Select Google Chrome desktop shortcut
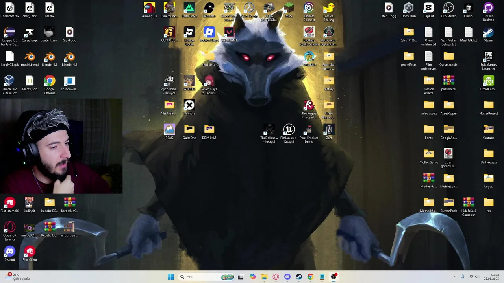Screen dimensions: 504x283 click(x=50, y=85)
